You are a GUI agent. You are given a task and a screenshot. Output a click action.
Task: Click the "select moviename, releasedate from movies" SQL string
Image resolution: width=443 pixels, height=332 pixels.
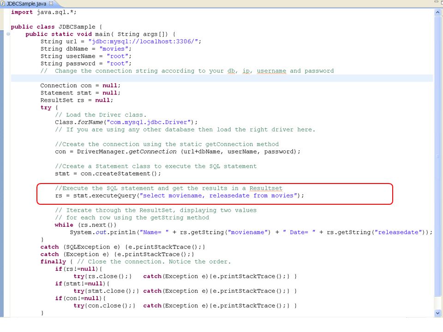[x=219, y=196]
